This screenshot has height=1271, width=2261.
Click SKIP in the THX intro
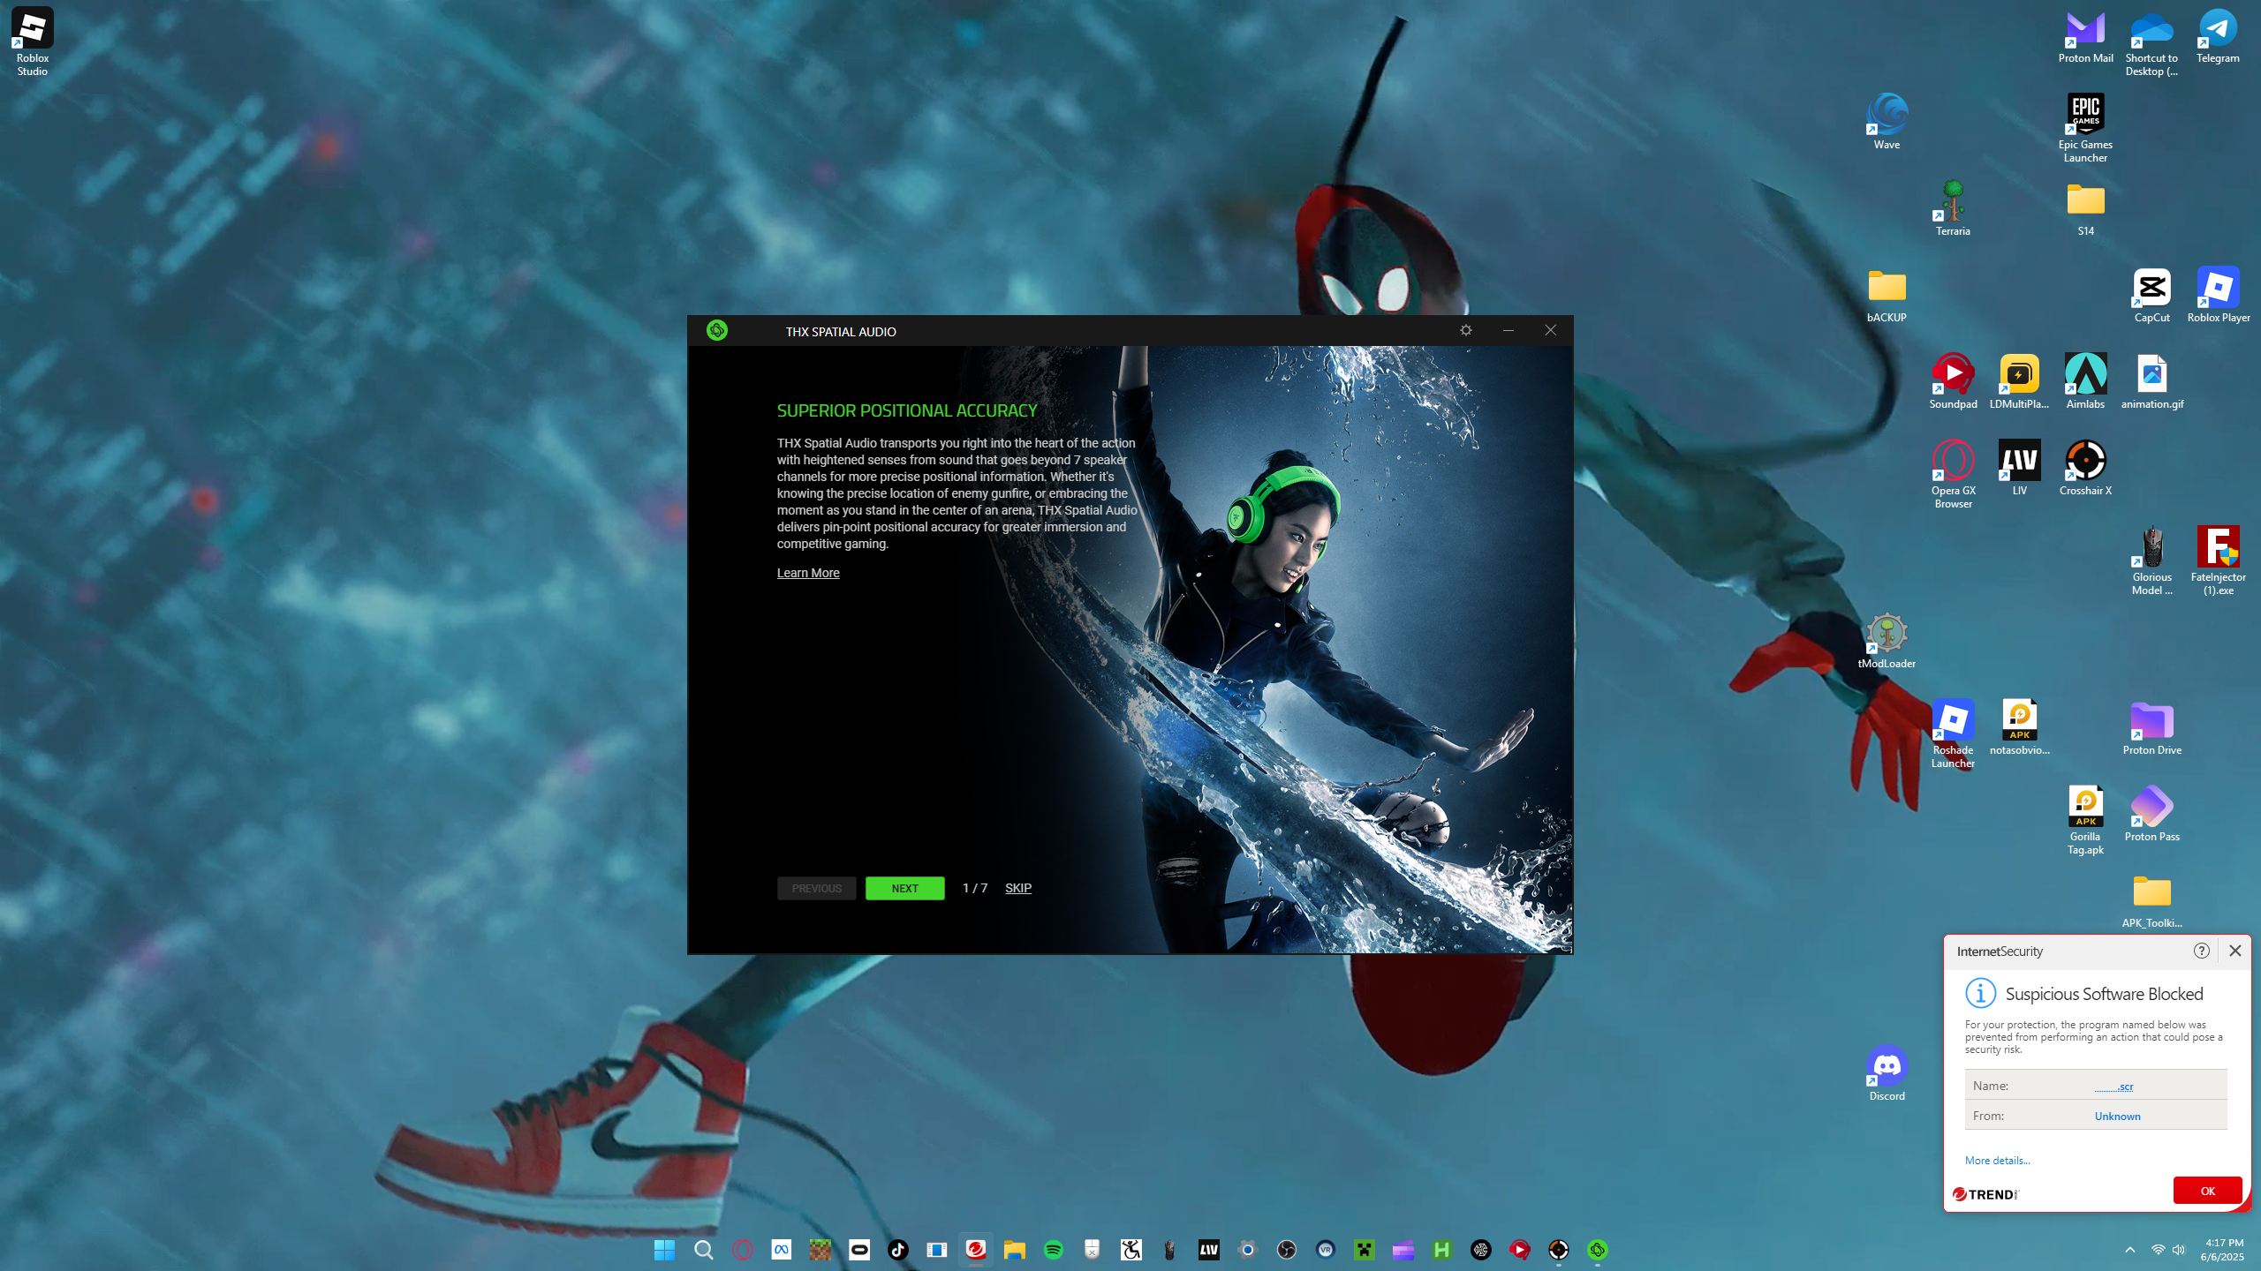pyautogui.click(x=1018, y=888)
